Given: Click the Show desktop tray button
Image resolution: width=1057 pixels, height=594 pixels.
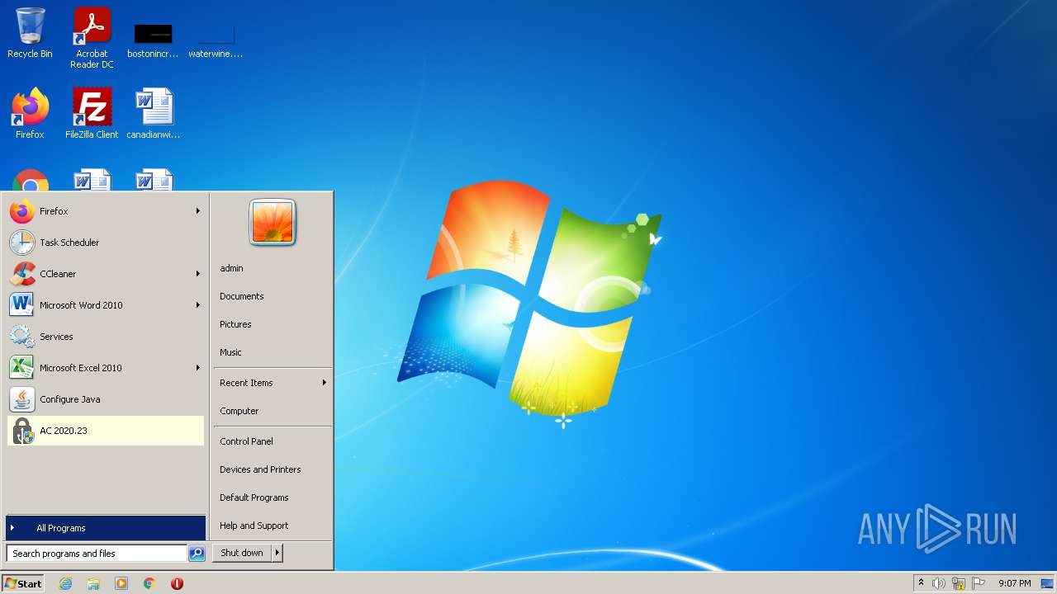Looking at the screenshot, I should click(x=1047, y=583).
